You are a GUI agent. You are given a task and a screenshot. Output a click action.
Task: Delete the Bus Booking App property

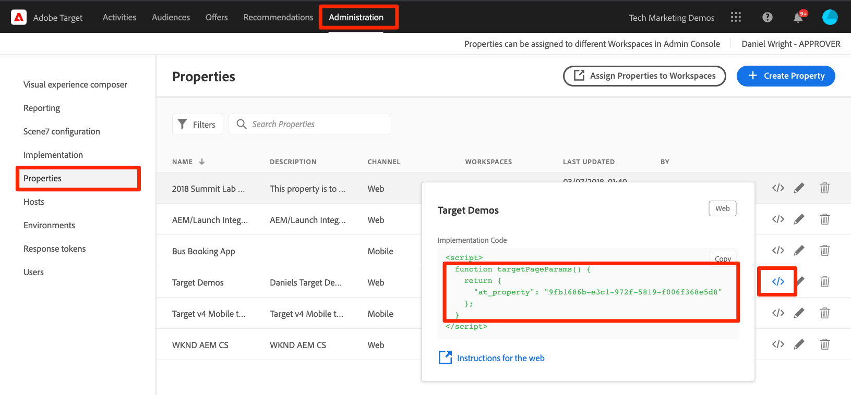click(x=824, y=250)
